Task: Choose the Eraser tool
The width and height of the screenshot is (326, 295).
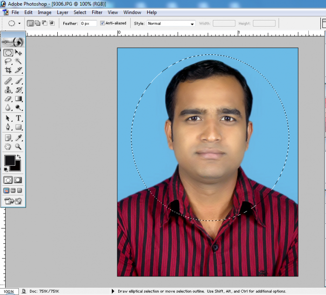Action: point(8,99)
